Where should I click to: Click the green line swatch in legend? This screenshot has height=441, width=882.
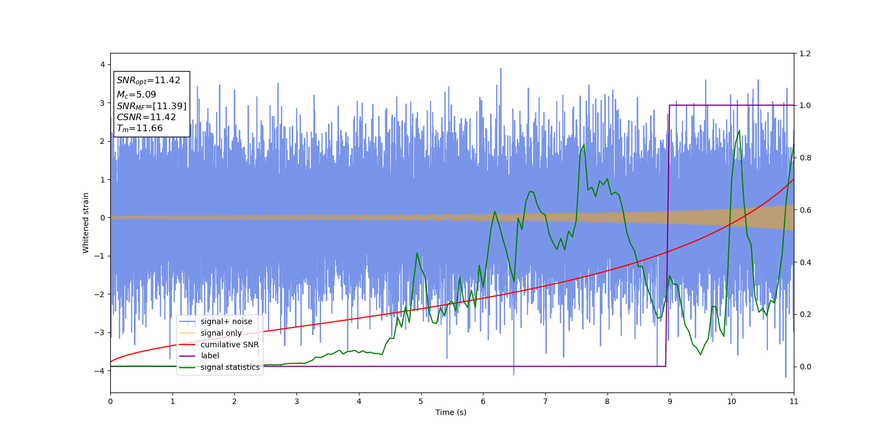[187, 368]
